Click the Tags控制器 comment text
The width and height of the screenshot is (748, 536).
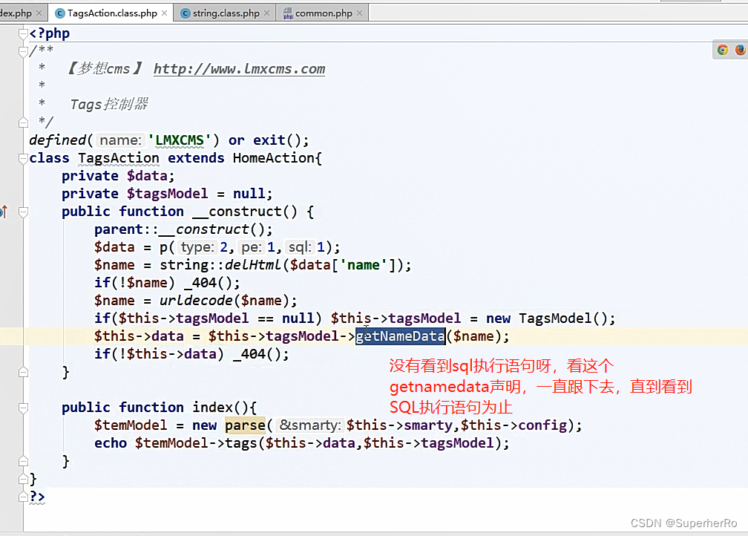(109, 105)
